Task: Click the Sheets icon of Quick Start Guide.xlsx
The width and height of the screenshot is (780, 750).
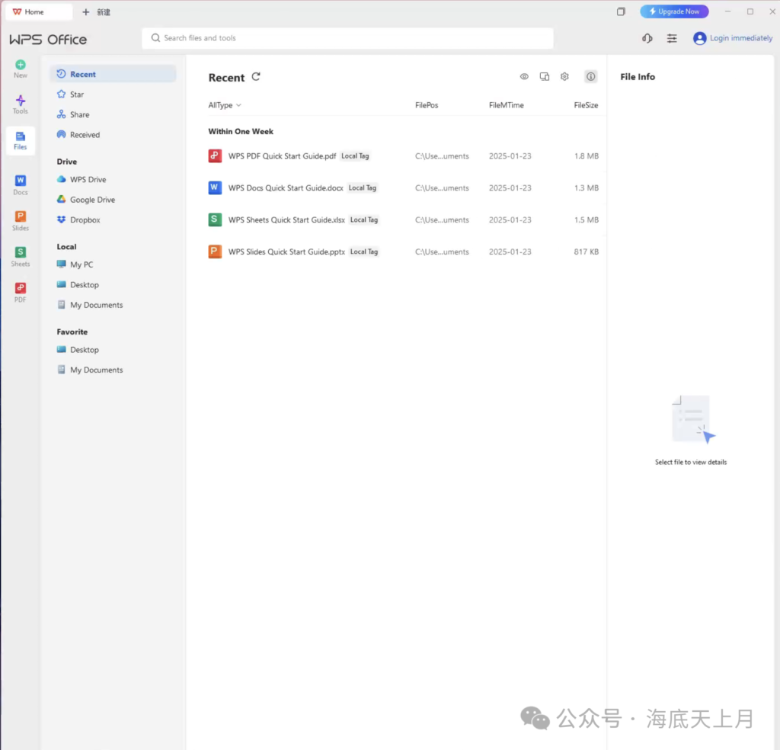Action: 215,220
